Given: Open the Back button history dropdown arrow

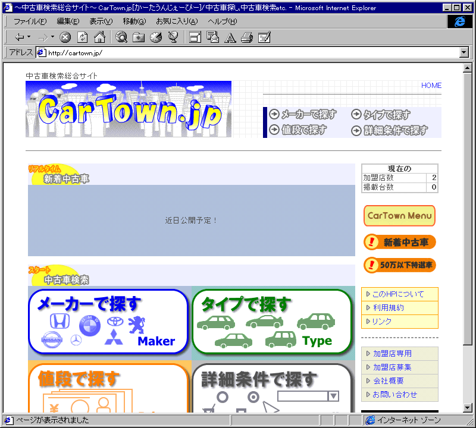Looking at the screenshot, I should click(29, 37).
